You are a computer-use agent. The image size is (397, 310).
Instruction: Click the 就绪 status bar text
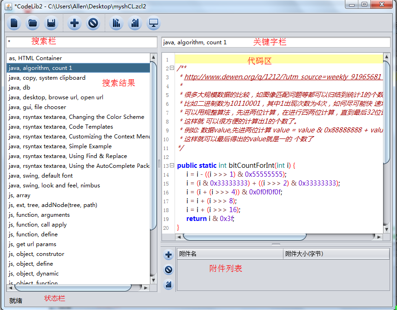pyautogui.click(x=16, y=301)
